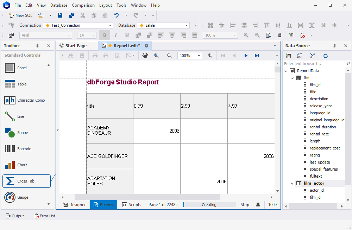Click the New SQL button
Image resolution: width=352 pixels, height=230 pixels.
click(20, 15)
